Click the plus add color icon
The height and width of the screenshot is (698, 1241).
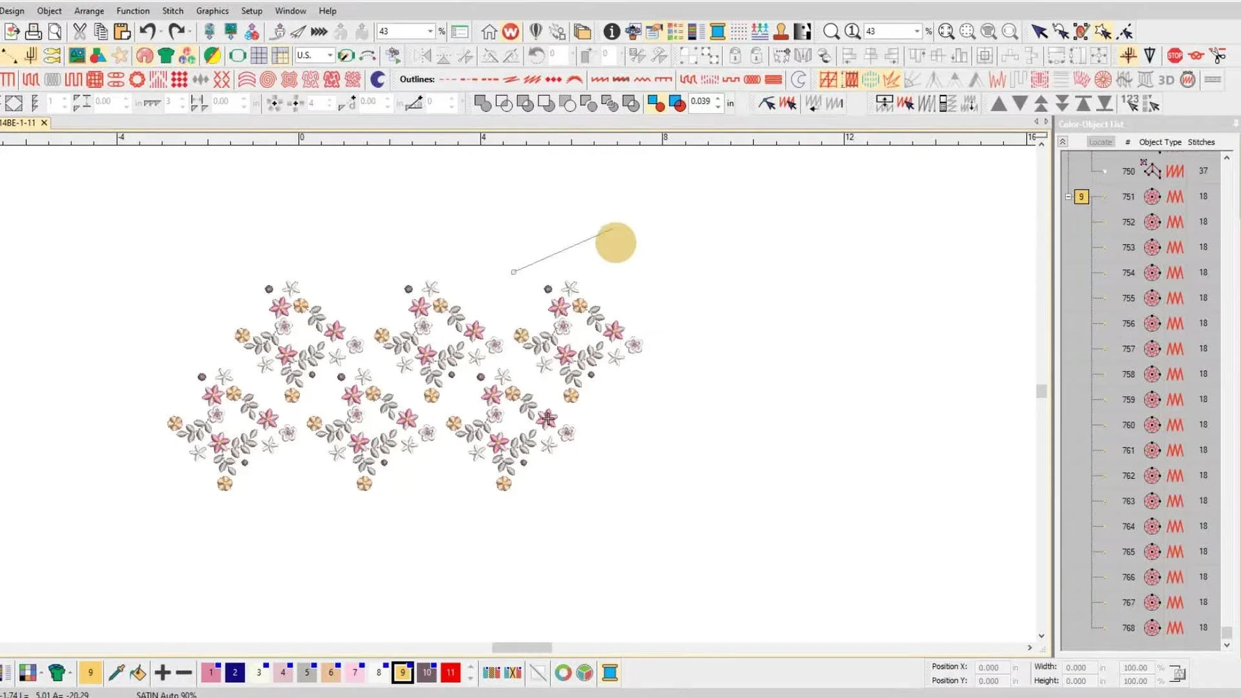click(x=162, y=673)
